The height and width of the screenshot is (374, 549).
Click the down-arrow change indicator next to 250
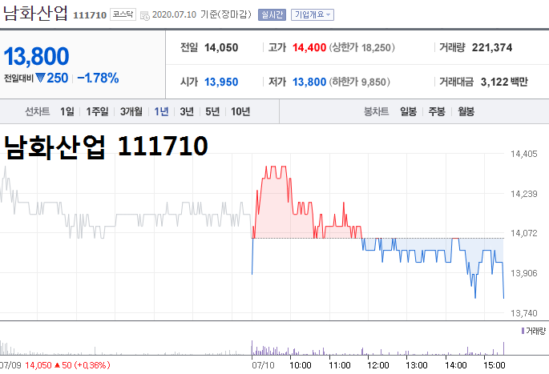(x=41, y=78)
